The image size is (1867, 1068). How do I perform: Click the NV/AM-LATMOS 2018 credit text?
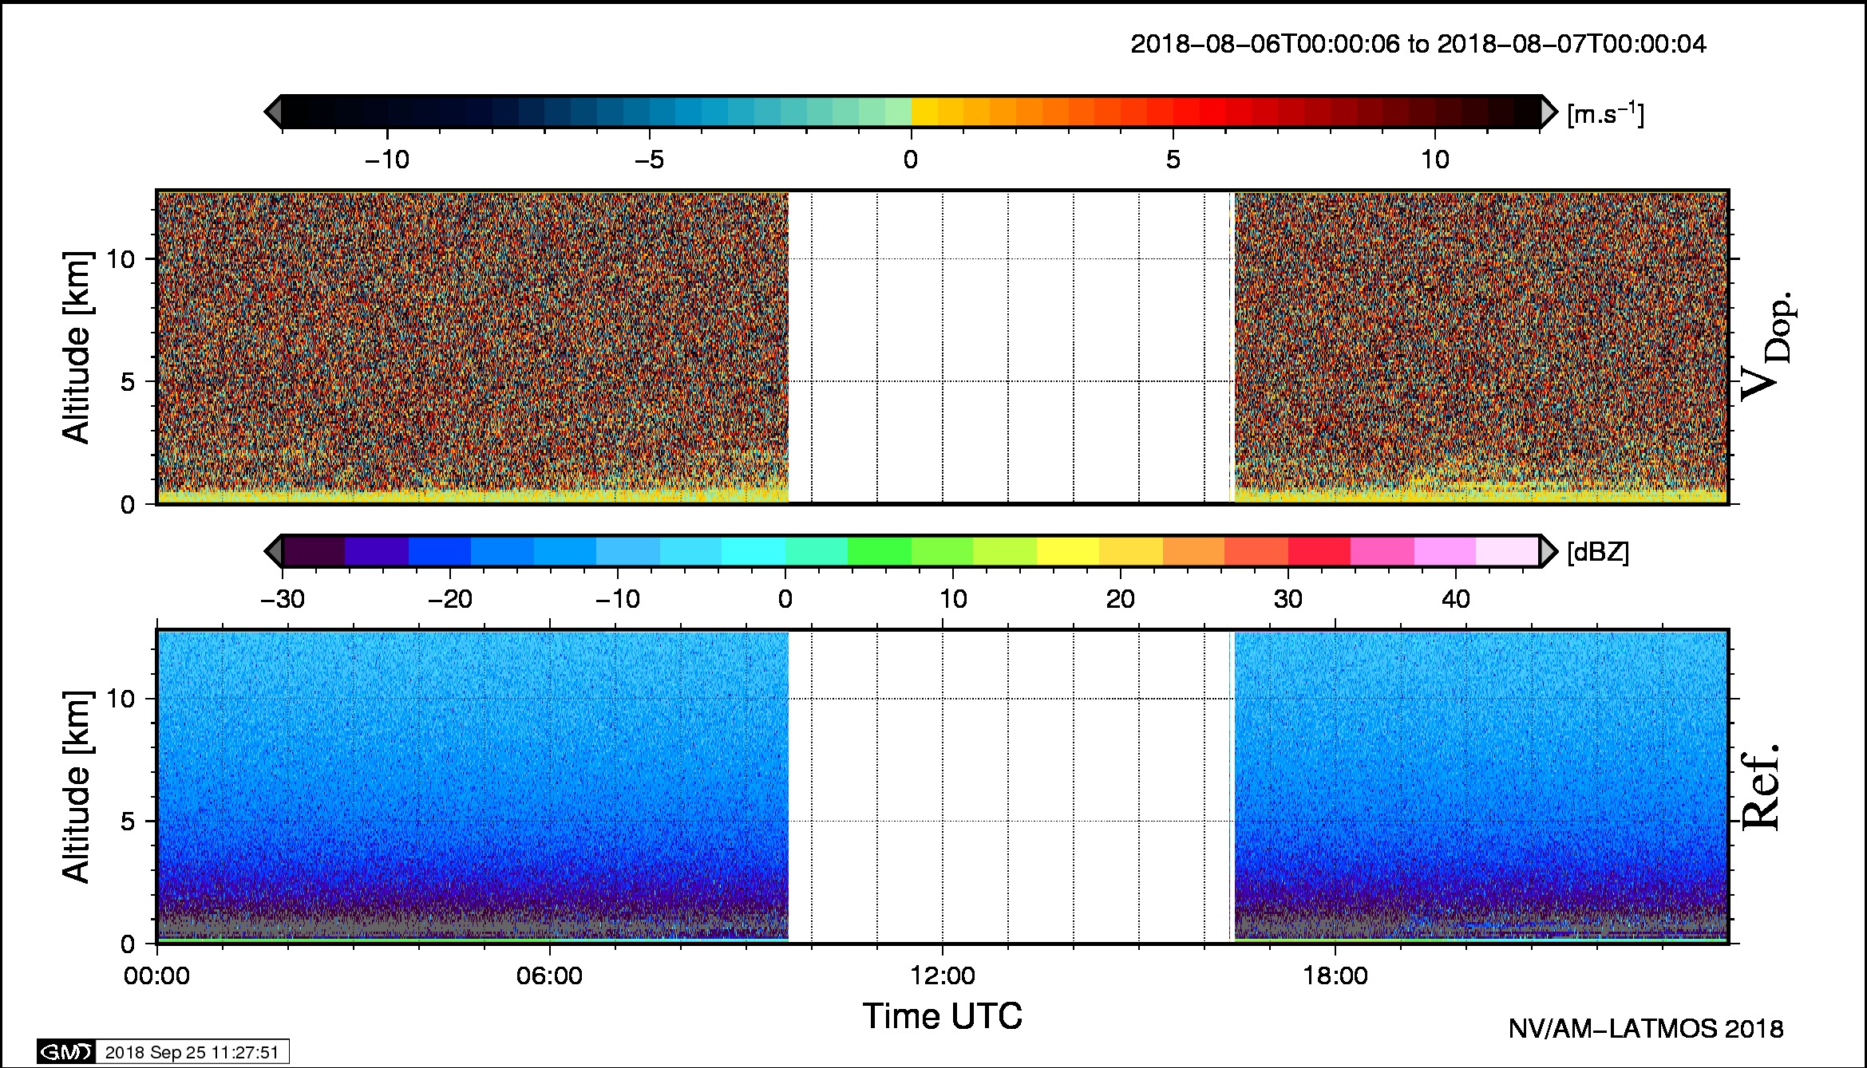pos(1645,1029)
